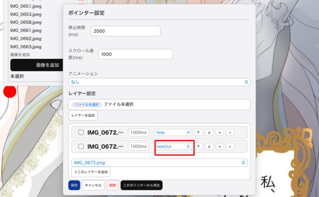Screen dimensions: 319x197
Task: Focus the スクロール速度 input with value 1000
Action: coord(136,54)
